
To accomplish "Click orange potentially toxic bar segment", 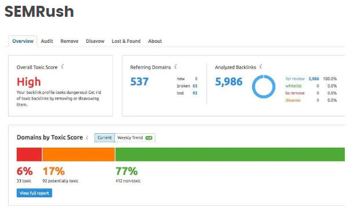I will pyautogui.click(x=79, y=154).
